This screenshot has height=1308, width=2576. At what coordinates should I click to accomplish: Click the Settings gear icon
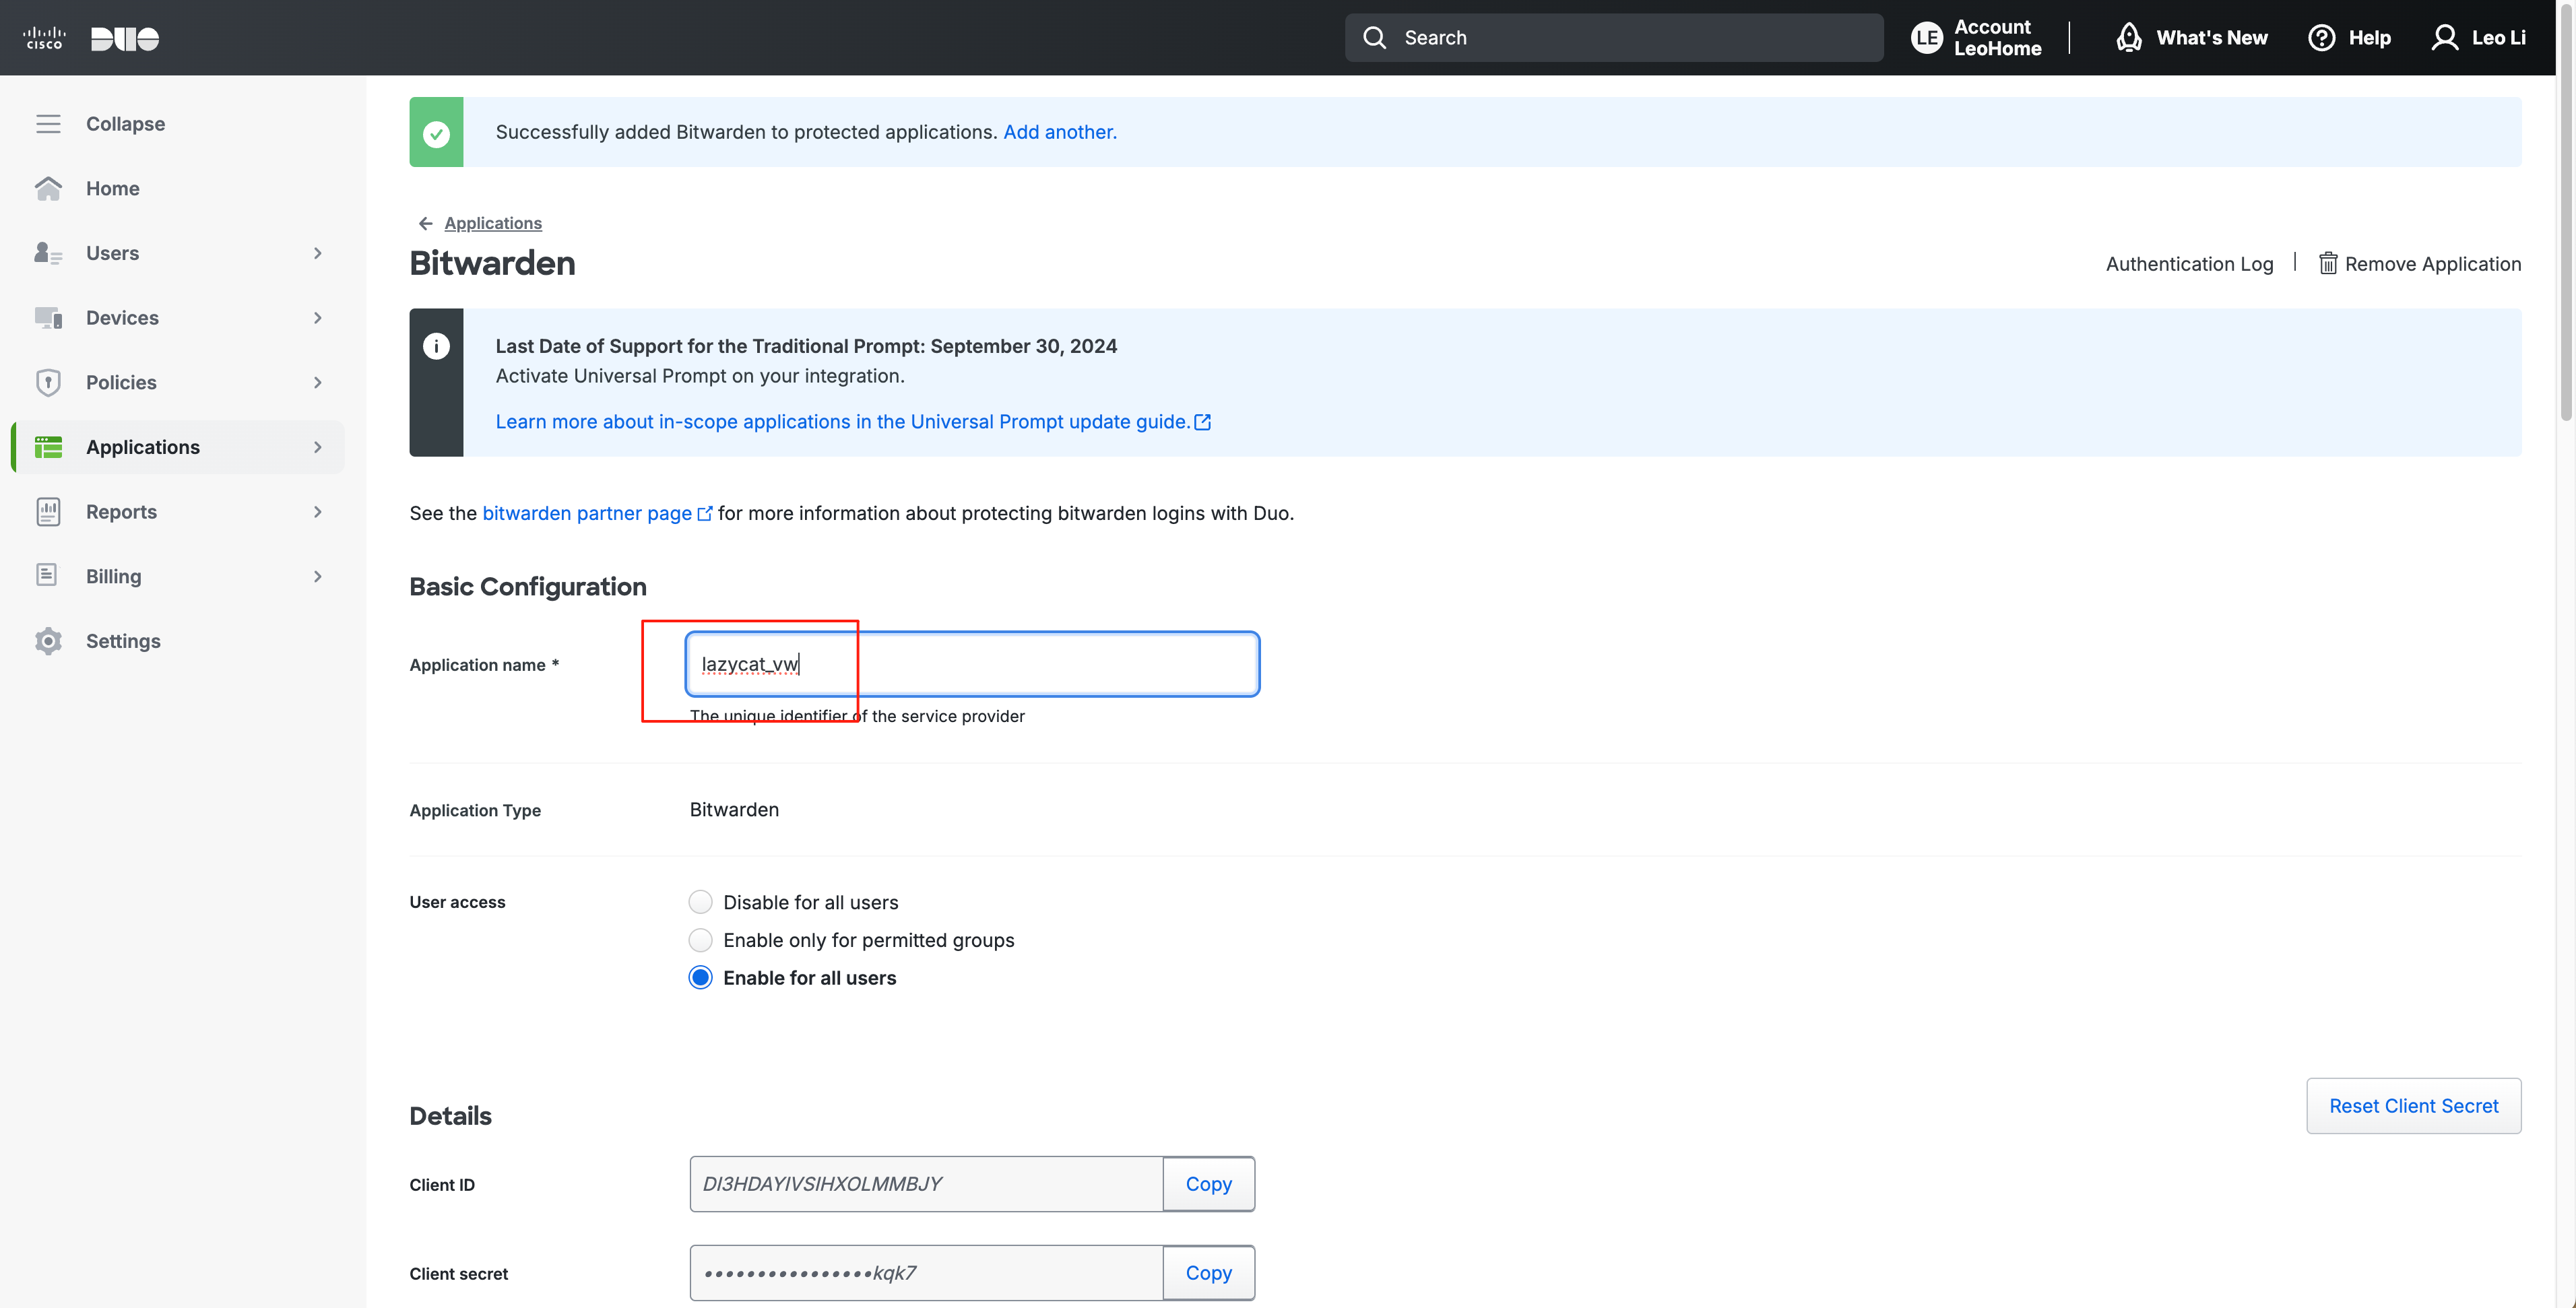point(48,641)
